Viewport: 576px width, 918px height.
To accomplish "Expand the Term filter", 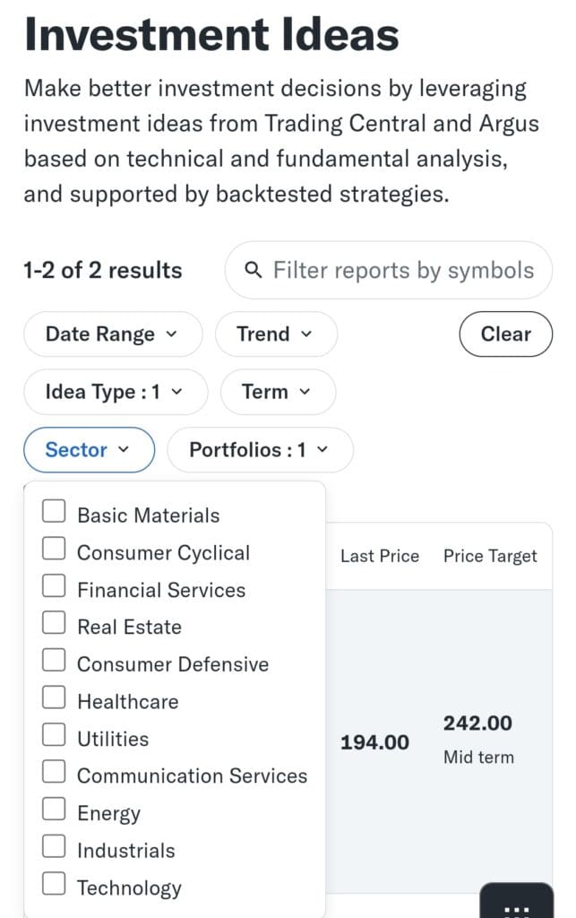I will tap(277, 392).
